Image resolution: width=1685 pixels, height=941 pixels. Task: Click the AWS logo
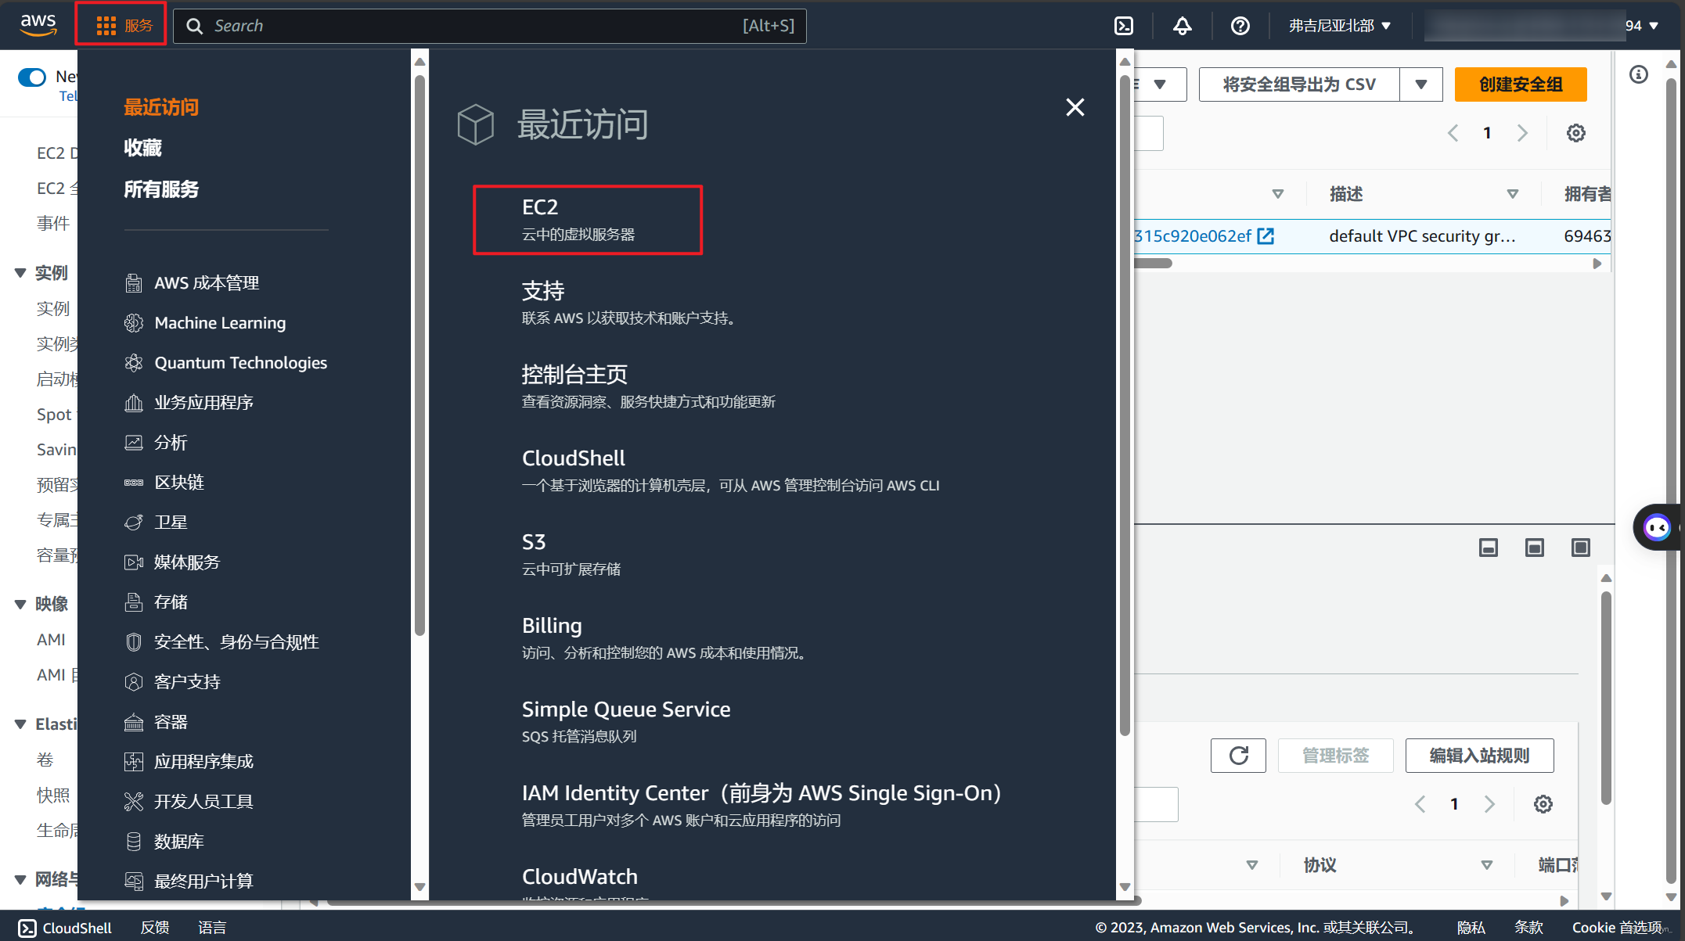click(38, 24)
